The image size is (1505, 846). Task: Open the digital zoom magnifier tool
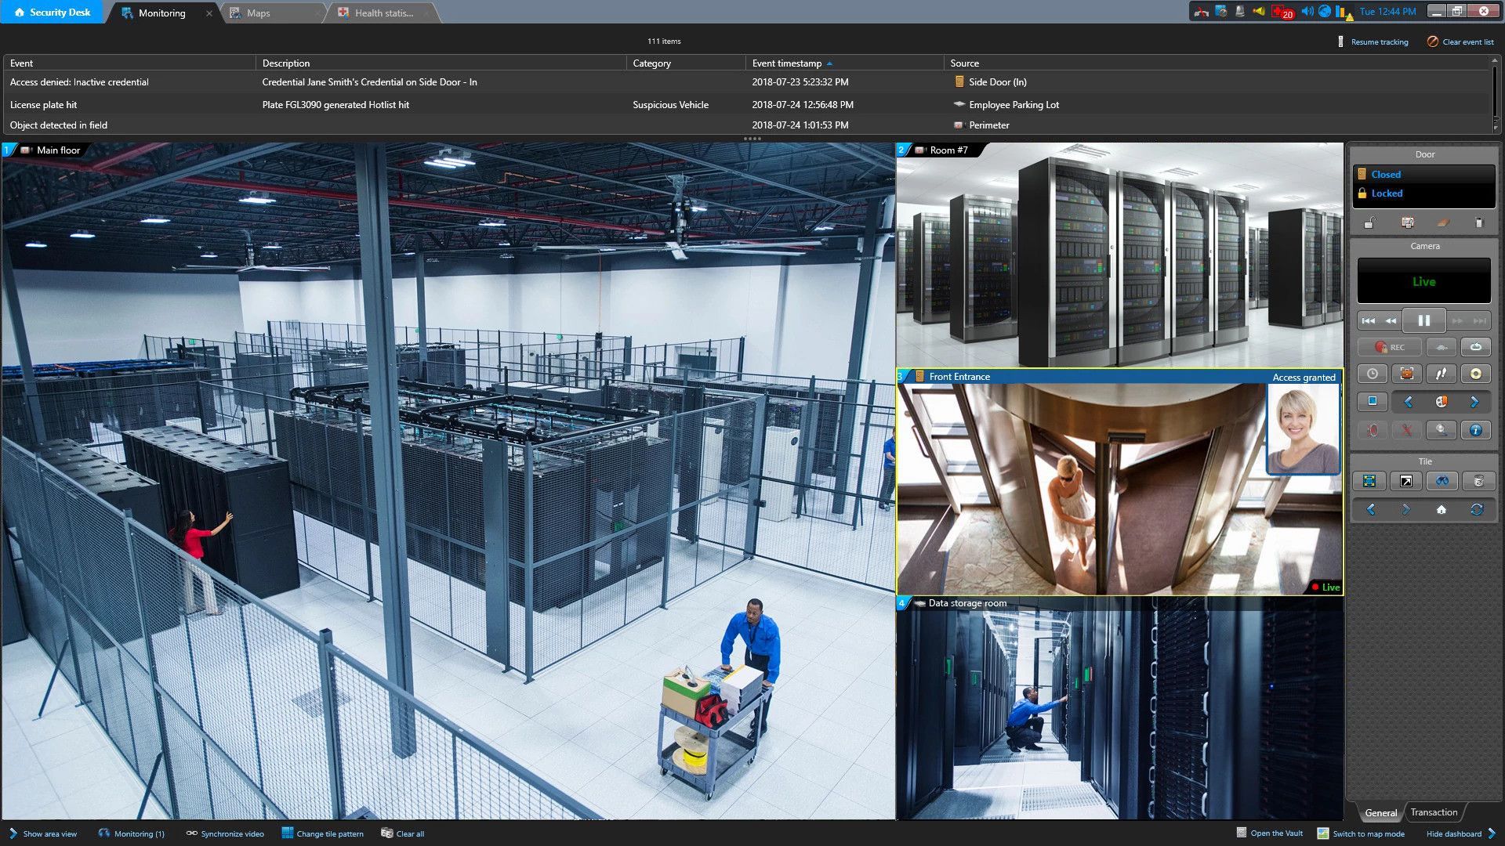click(1441, 430)
